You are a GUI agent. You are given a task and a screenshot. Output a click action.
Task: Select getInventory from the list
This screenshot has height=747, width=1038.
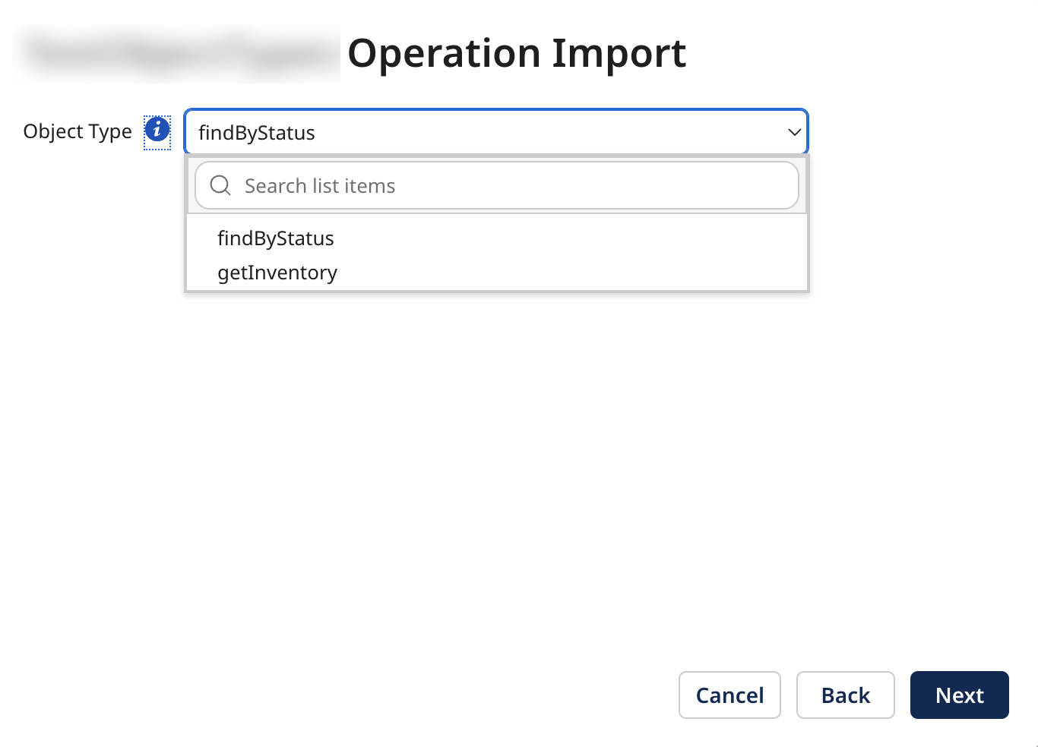tap(277, 272)
